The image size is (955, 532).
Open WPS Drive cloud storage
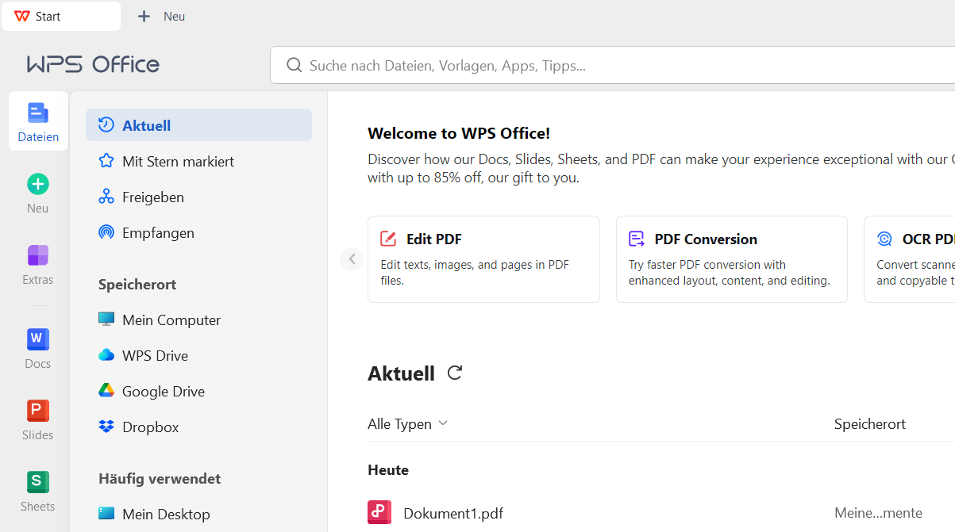pyautogui.click(x=198, y=355)
